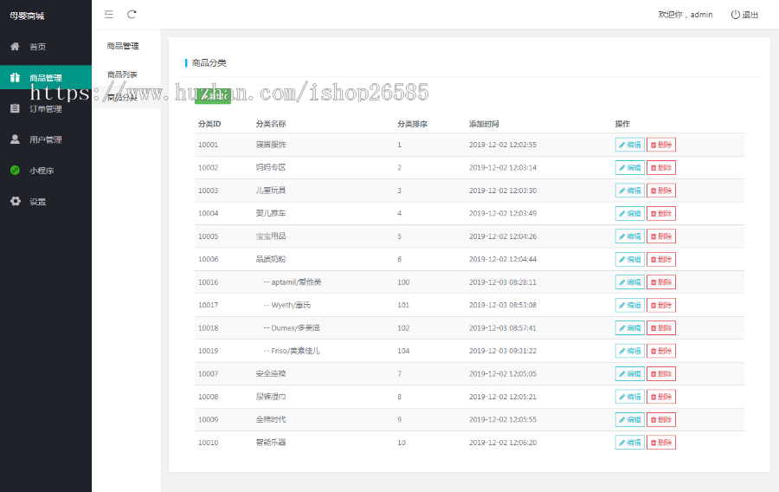Delete category 10005 宝宝用品
Image resolution: width=779 pixels, height=492 pixels.
tap(661, 236)
